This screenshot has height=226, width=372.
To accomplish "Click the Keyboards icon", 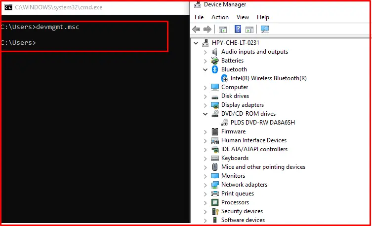I will coord(215,158).
